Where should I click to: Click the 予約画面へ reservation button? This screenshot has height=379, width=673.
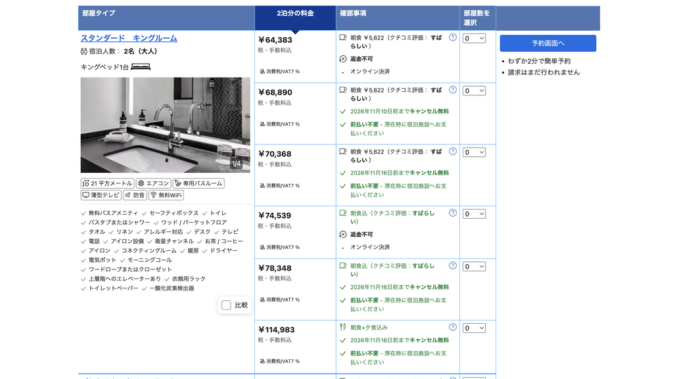tap(547, 43)
